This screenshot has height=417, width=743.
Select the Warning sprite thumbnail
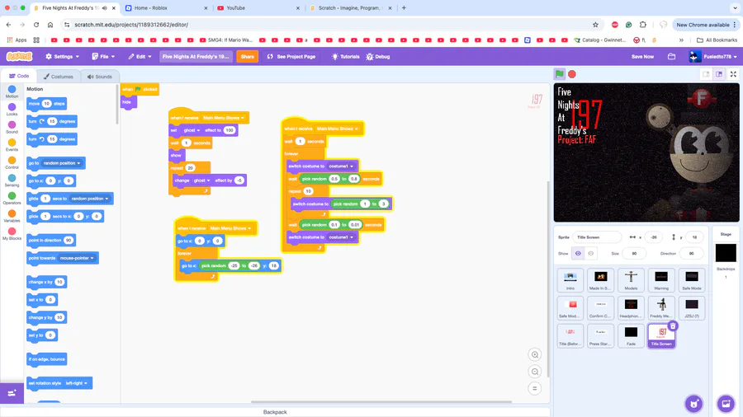661,280
